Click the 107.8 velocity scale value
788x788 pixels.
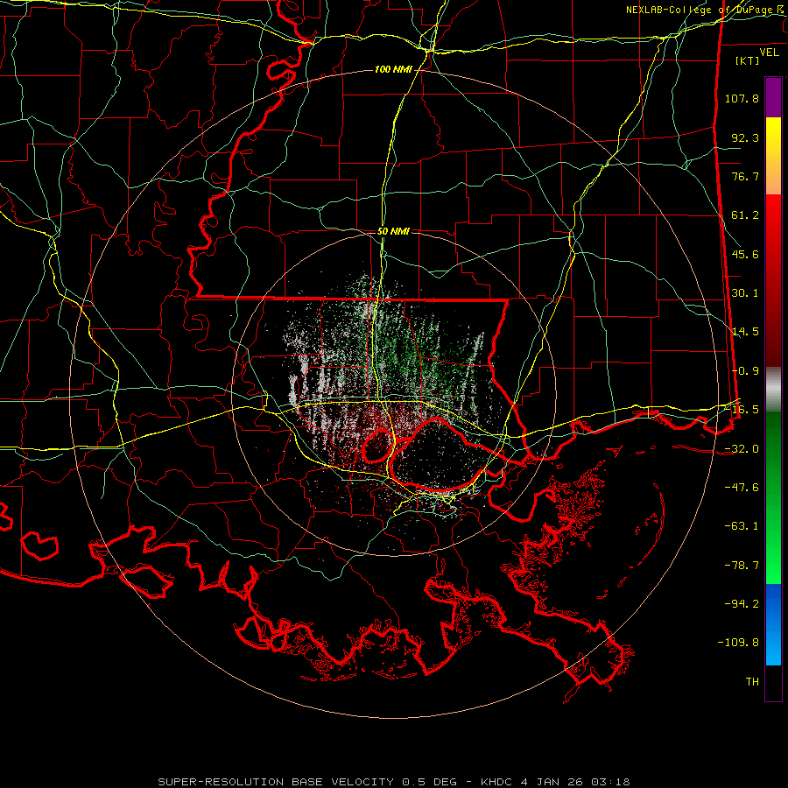click(x=742, y=98)
